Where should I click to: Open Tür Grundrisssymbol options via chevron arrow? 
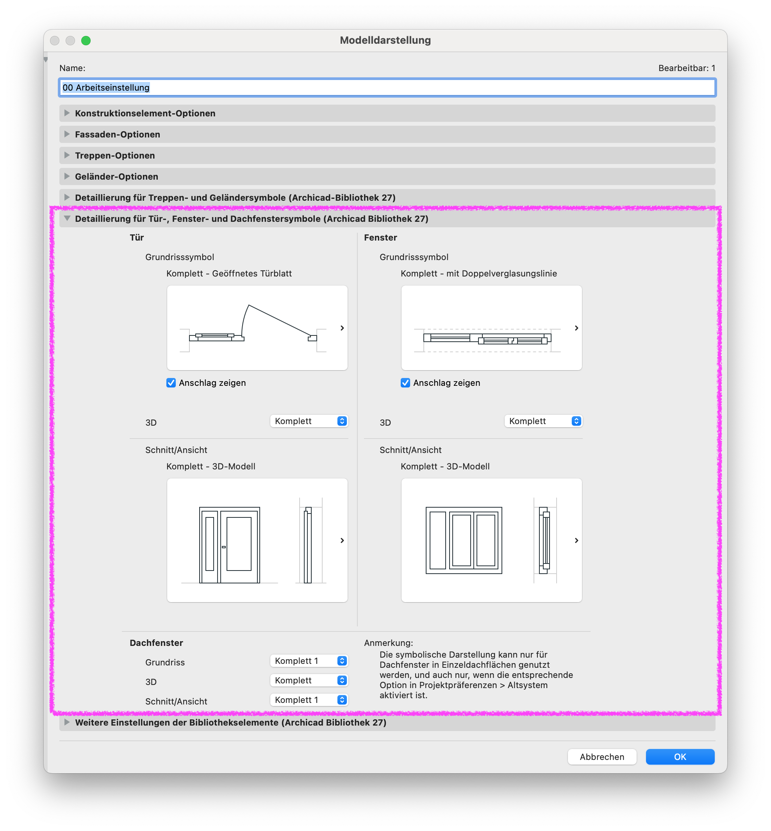tap(342, 328)
